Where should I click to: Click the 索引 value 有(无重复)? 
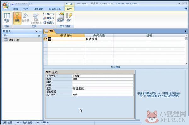tap(103, 88)
